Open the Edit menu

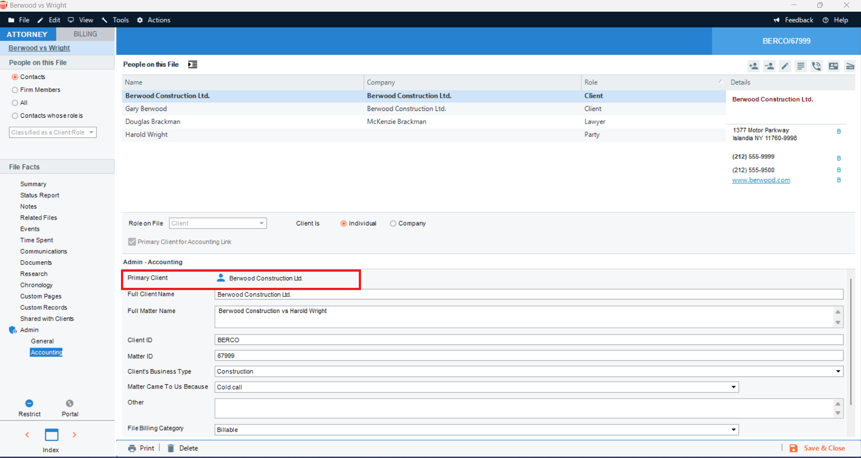tap(49, 20)
